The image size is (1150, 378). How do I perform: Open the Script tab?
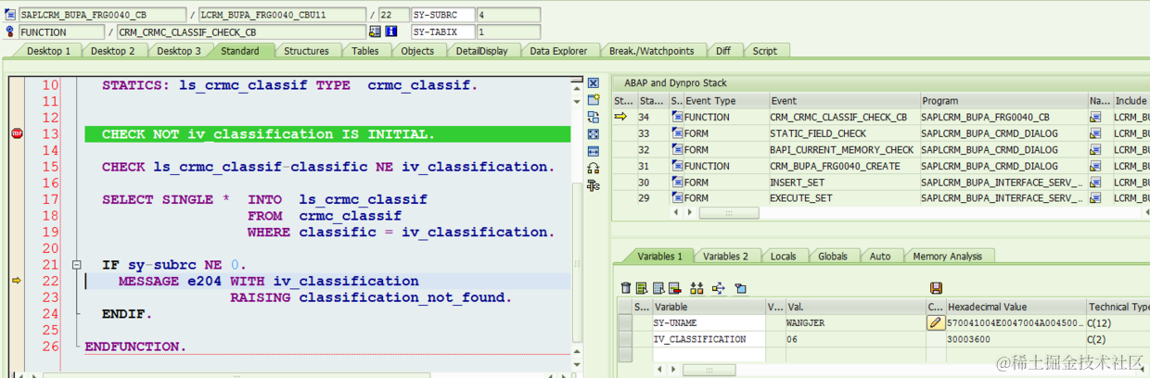pos(765,51)
